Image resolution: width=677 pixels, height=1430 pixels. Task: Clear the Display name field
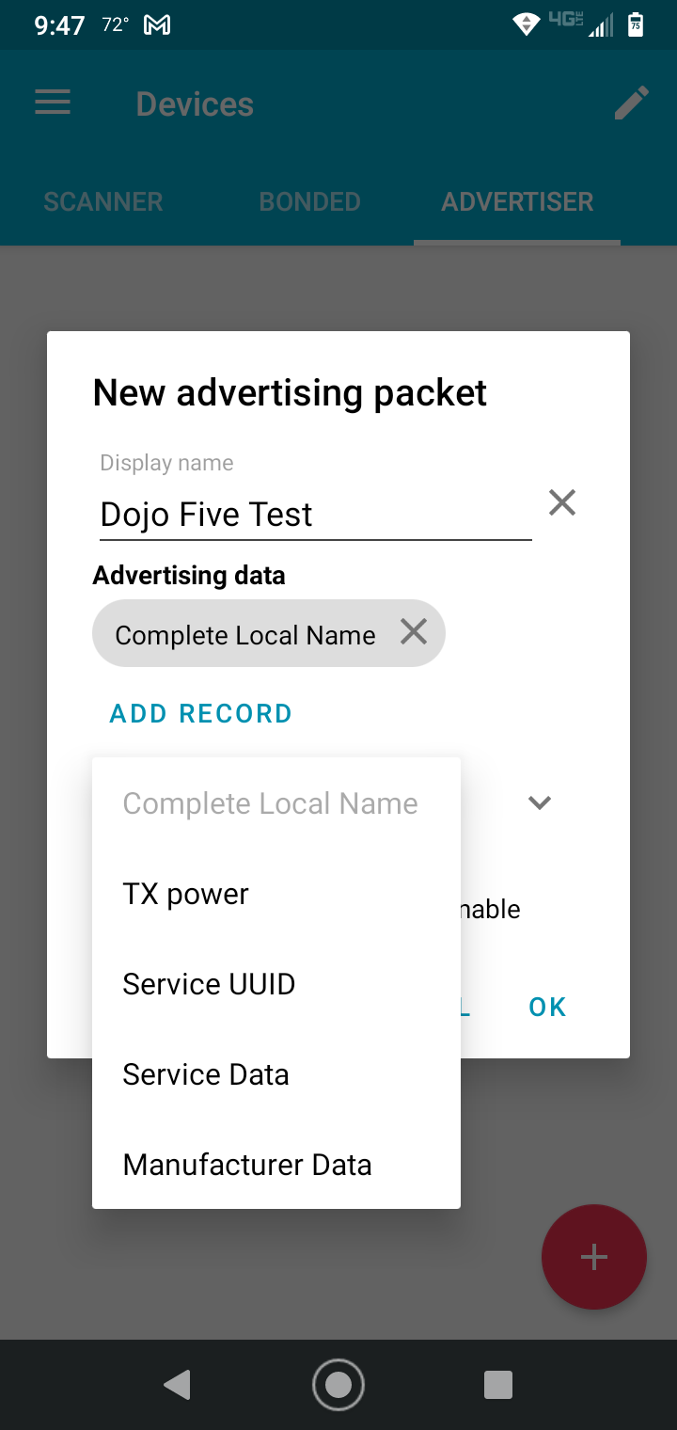click(562, 503)
